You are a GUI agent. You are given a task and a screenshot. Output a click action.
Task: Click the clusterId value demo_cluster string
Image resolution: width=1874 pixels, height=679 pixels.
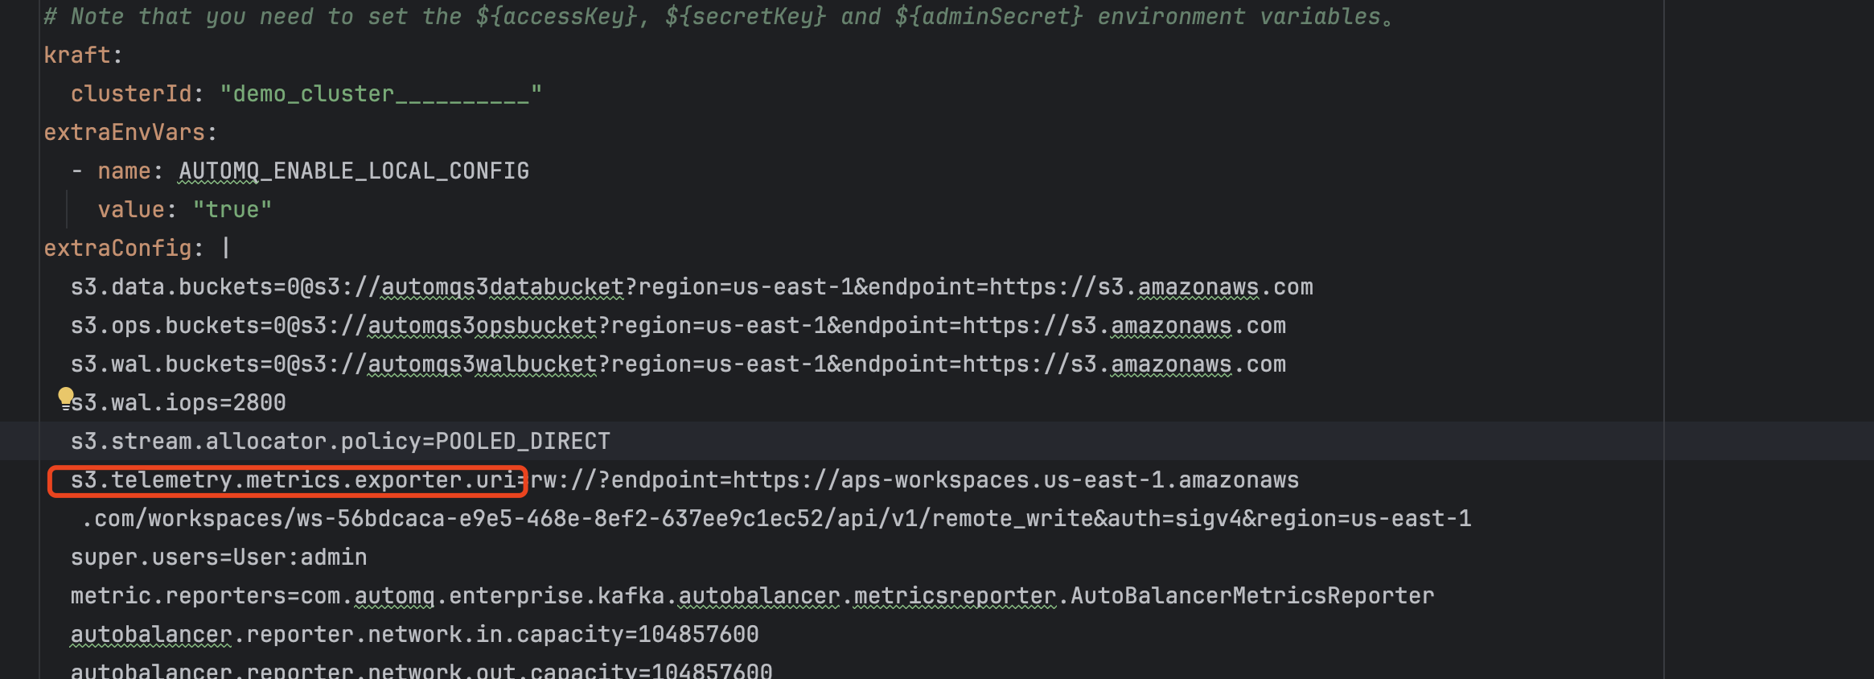[381, 94]
